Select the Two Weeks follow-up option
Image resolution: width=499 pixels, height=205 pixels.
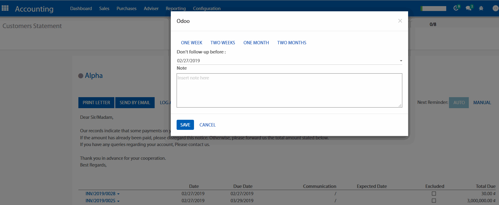(223, 43)
